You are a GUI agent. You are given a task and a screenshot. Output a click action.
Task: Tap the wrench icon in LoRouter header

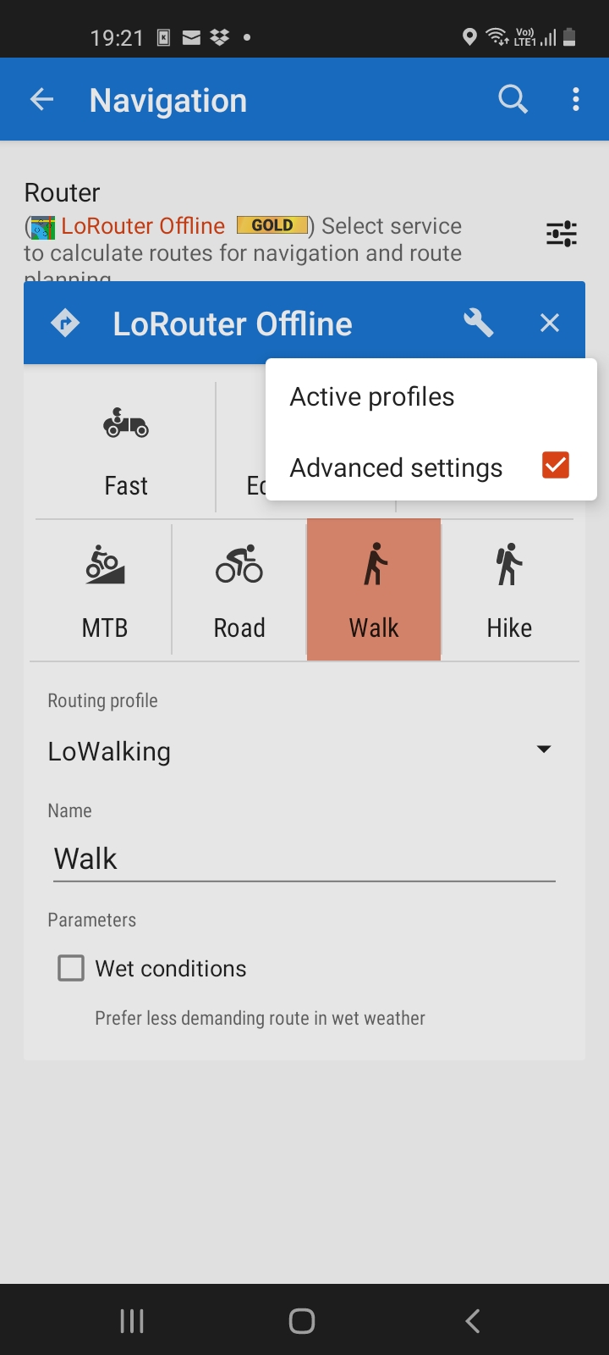(x=479, y=323)
